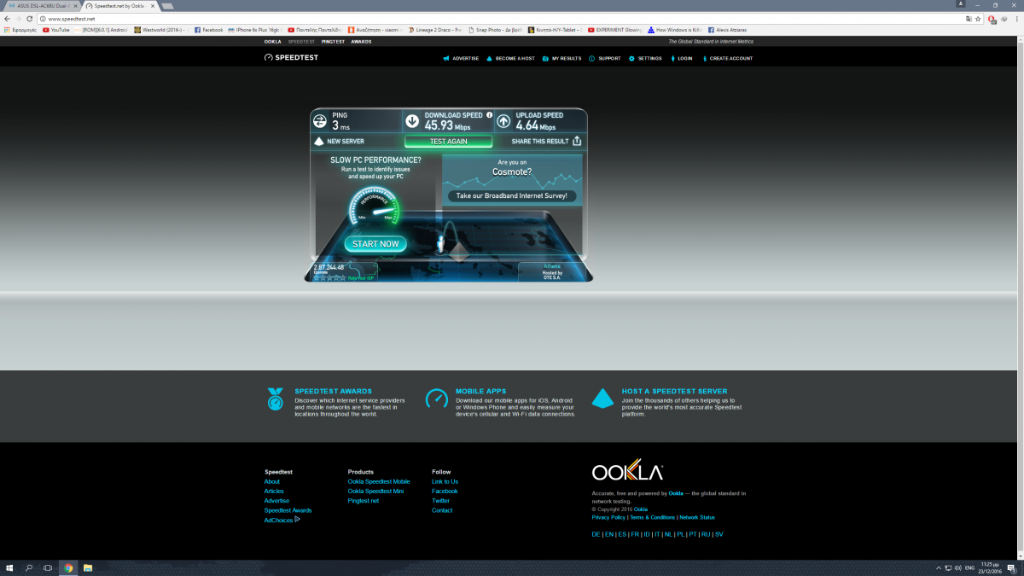Open the Link to Us footer link
Image resolution: width=1024 pixels, height=576 pixels.
click(x=445, y=481)
